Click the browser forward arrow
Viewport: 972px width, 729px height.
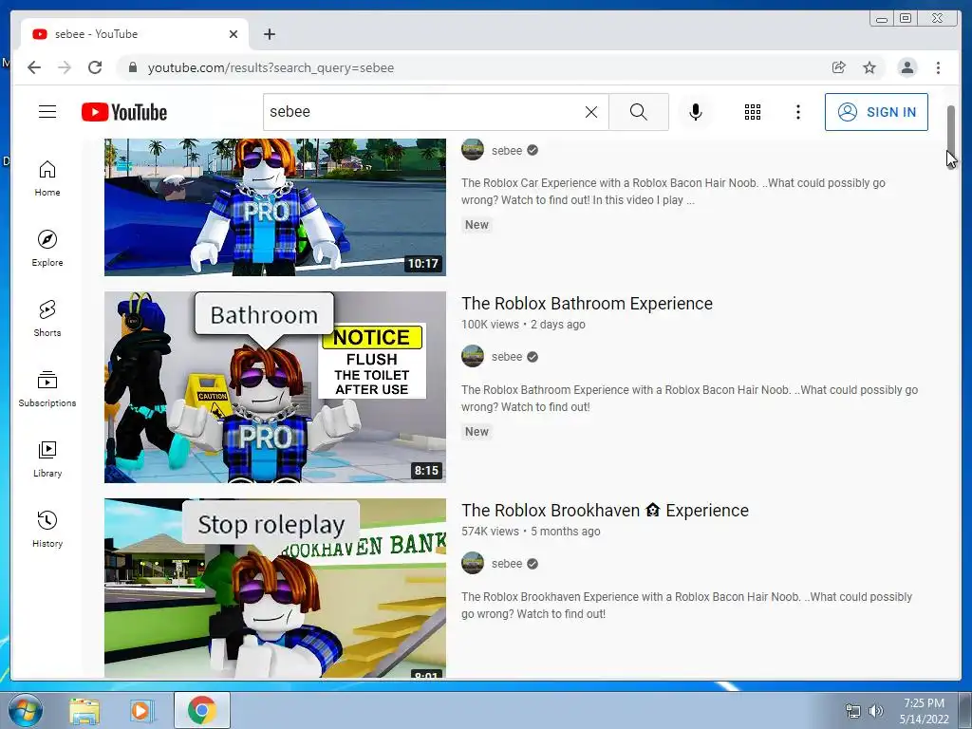(x=65, y=67)
